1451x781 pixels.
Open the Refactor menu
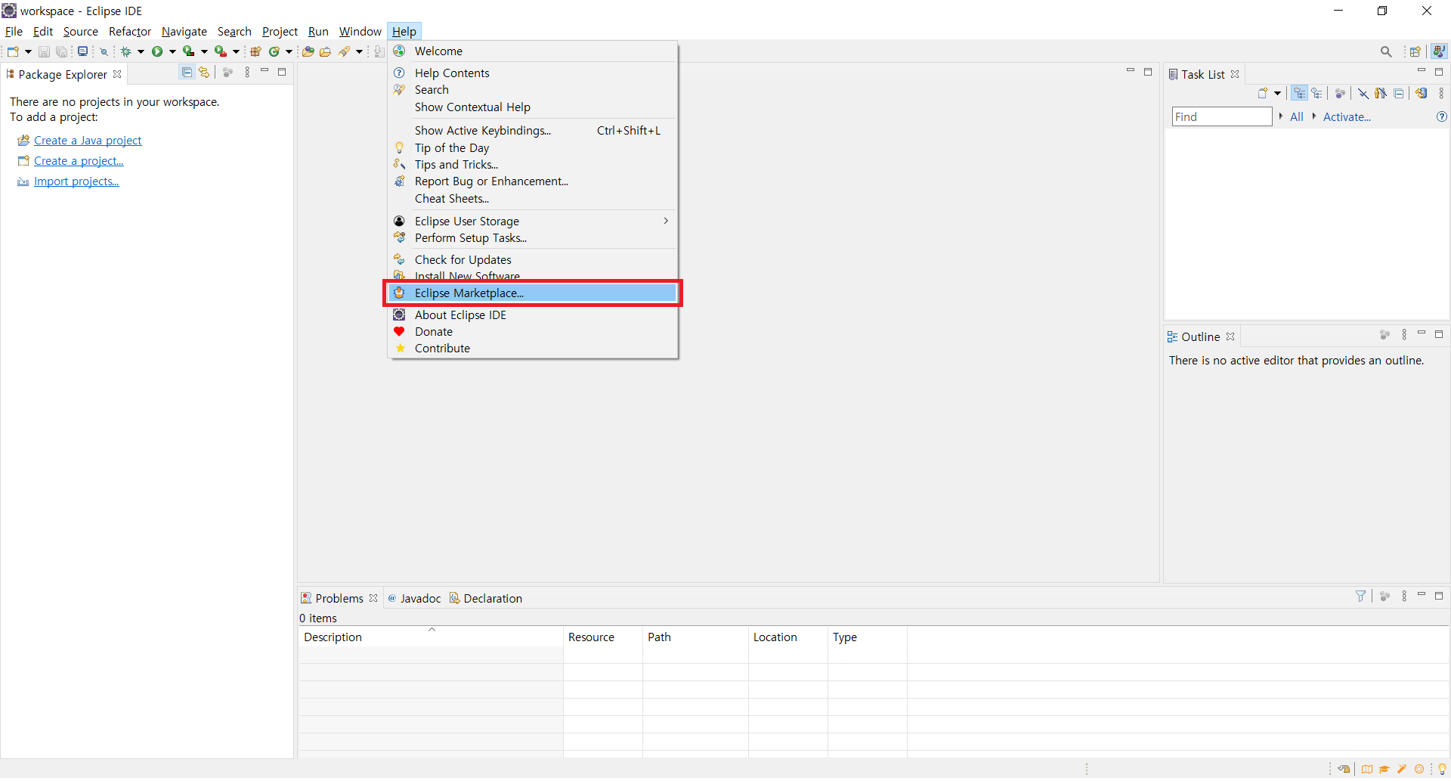coord(130,32)
